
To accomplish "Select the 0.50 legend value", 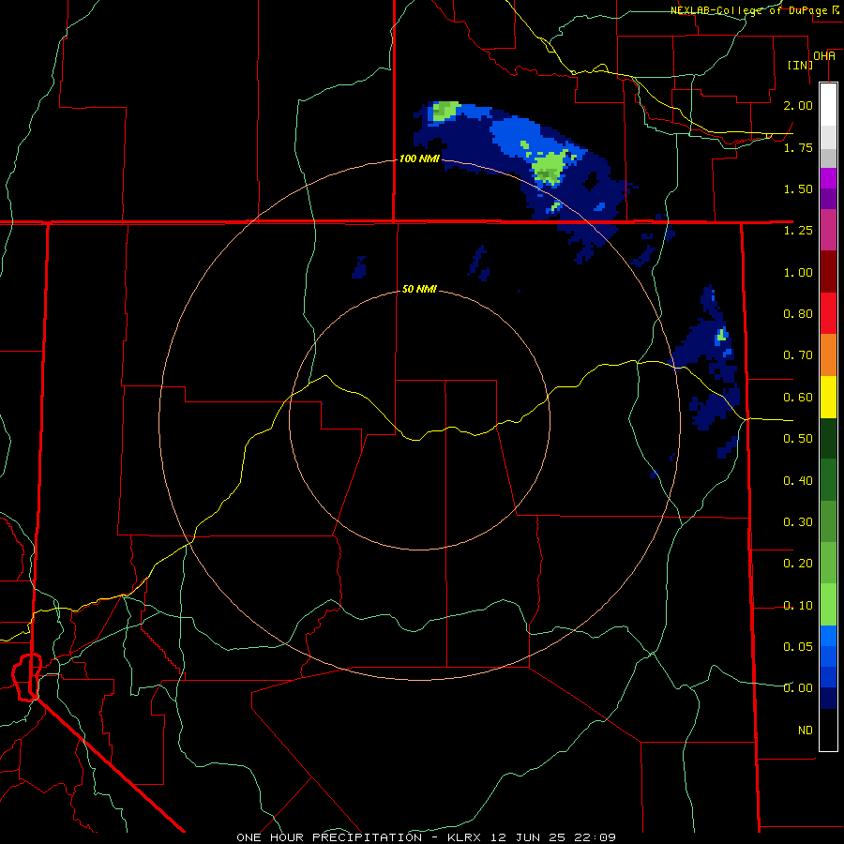I will tap(798, 439).
